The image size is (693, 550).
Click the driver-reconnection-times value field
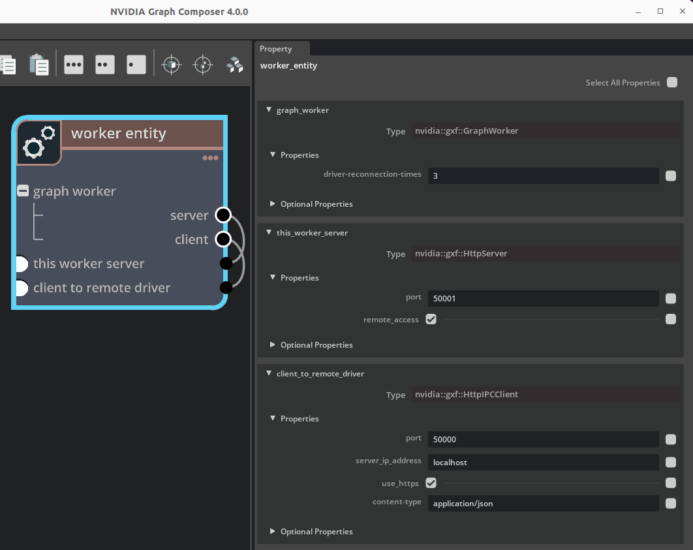point(543,176)
